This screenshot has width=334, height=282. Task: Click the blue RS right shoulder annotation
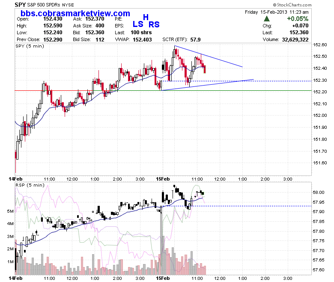point(154,25)
